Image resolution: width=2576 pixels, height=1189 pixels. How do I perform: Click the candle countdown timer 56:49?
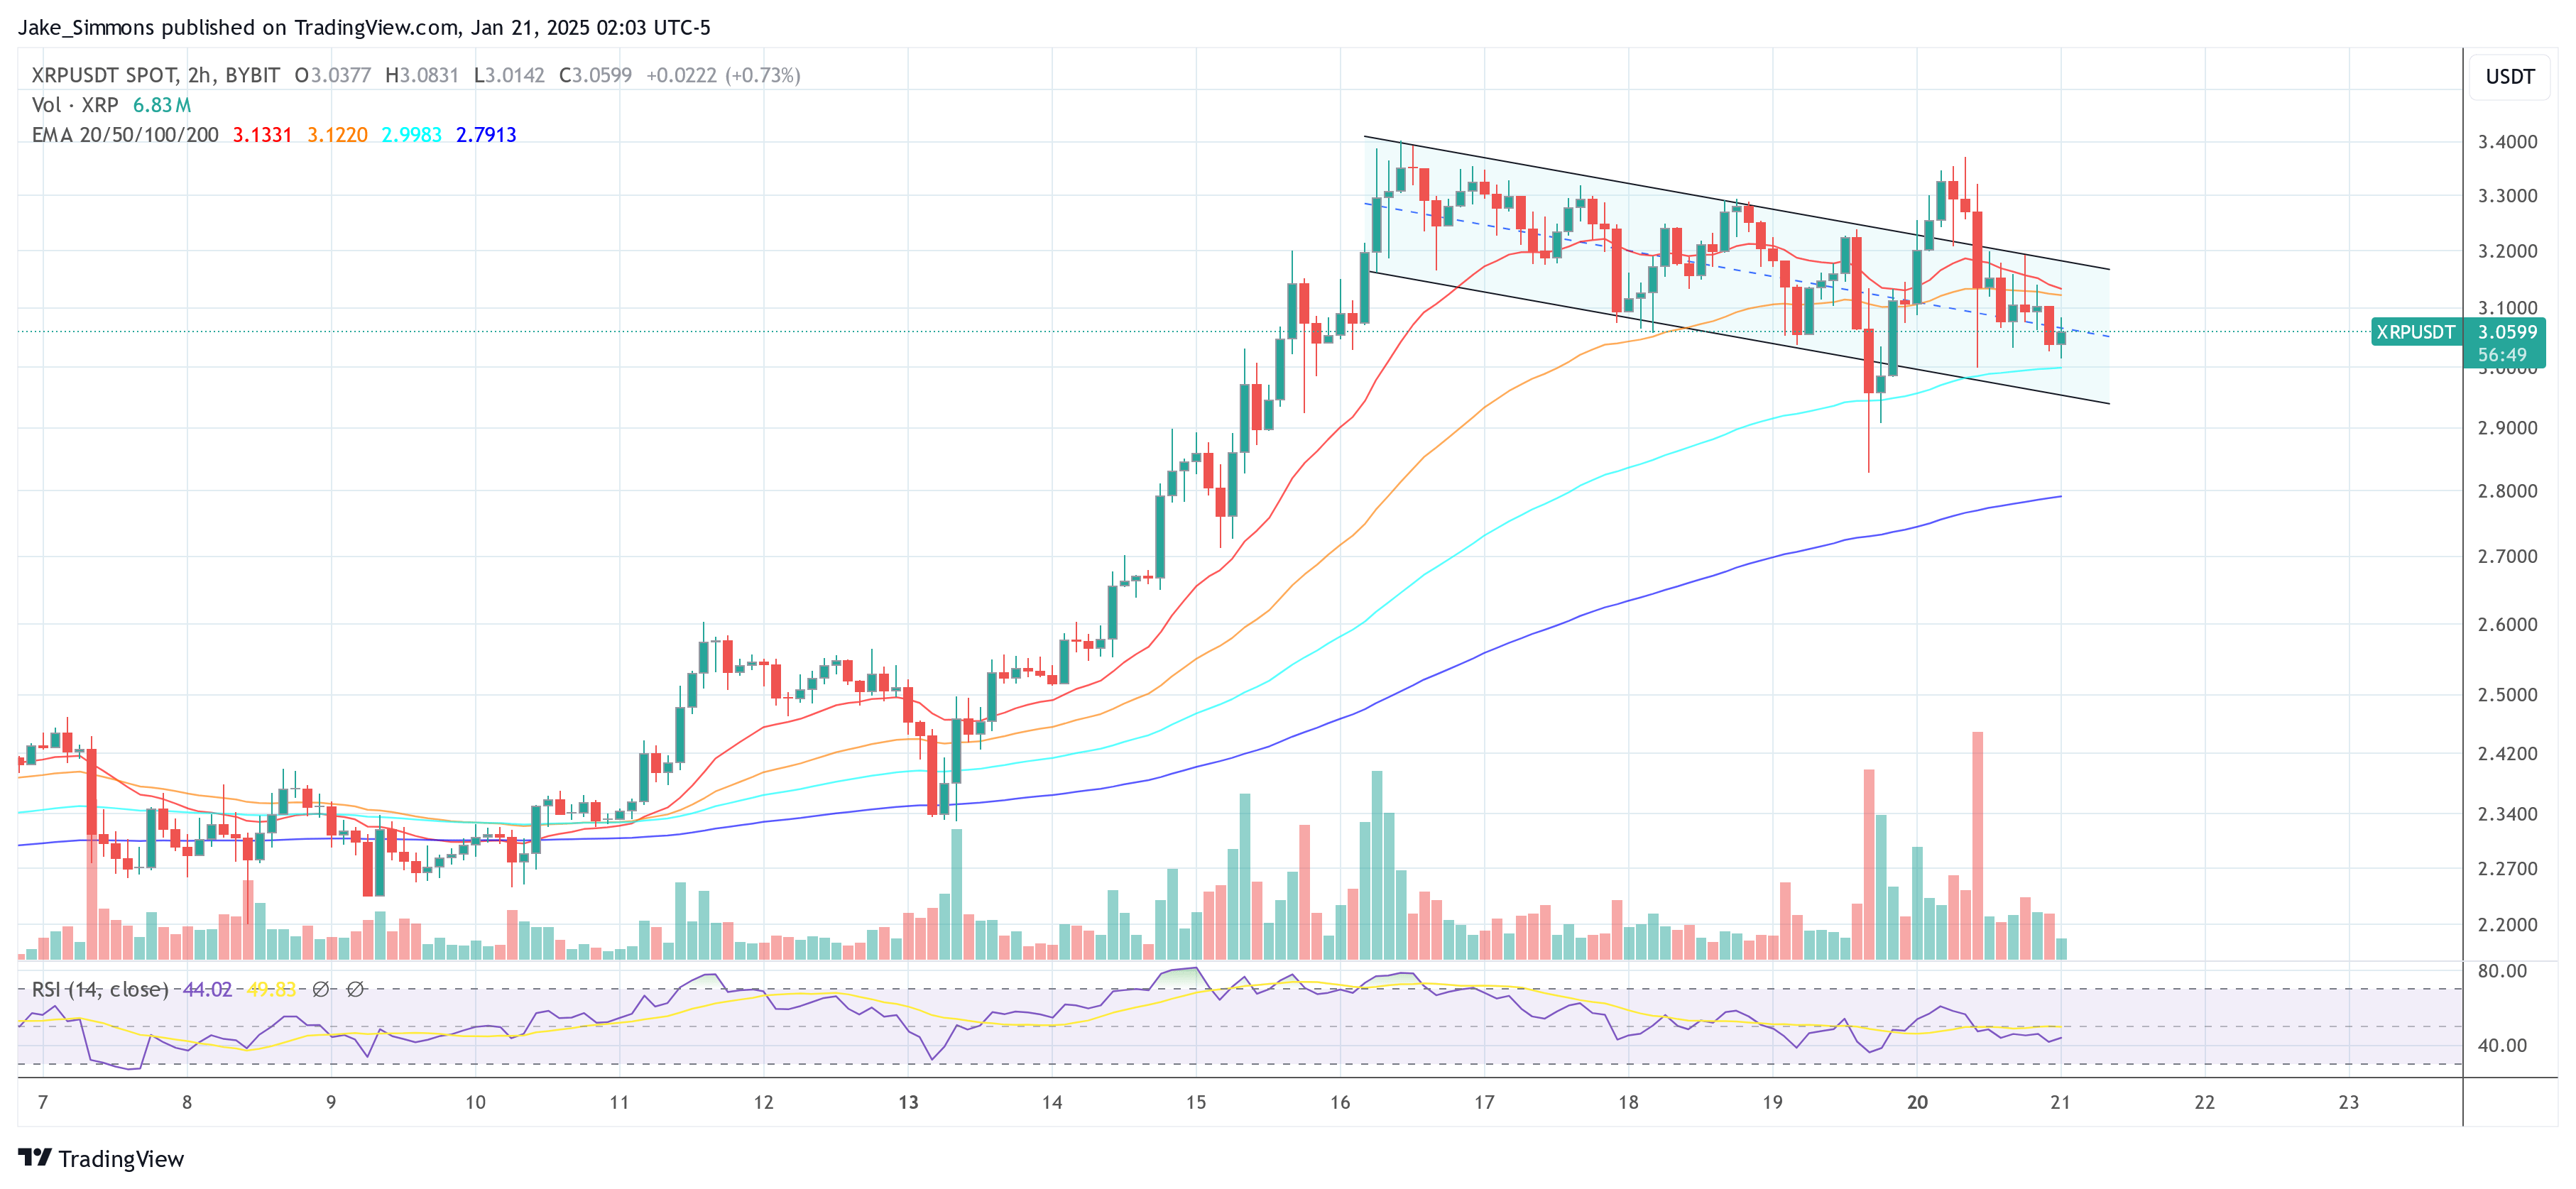pyautogui.click(x=2502, y=355)
